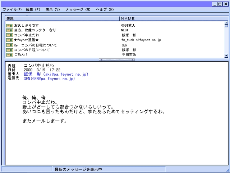
Task: Click sender GEN in the message list
Action: click(124, 45)
